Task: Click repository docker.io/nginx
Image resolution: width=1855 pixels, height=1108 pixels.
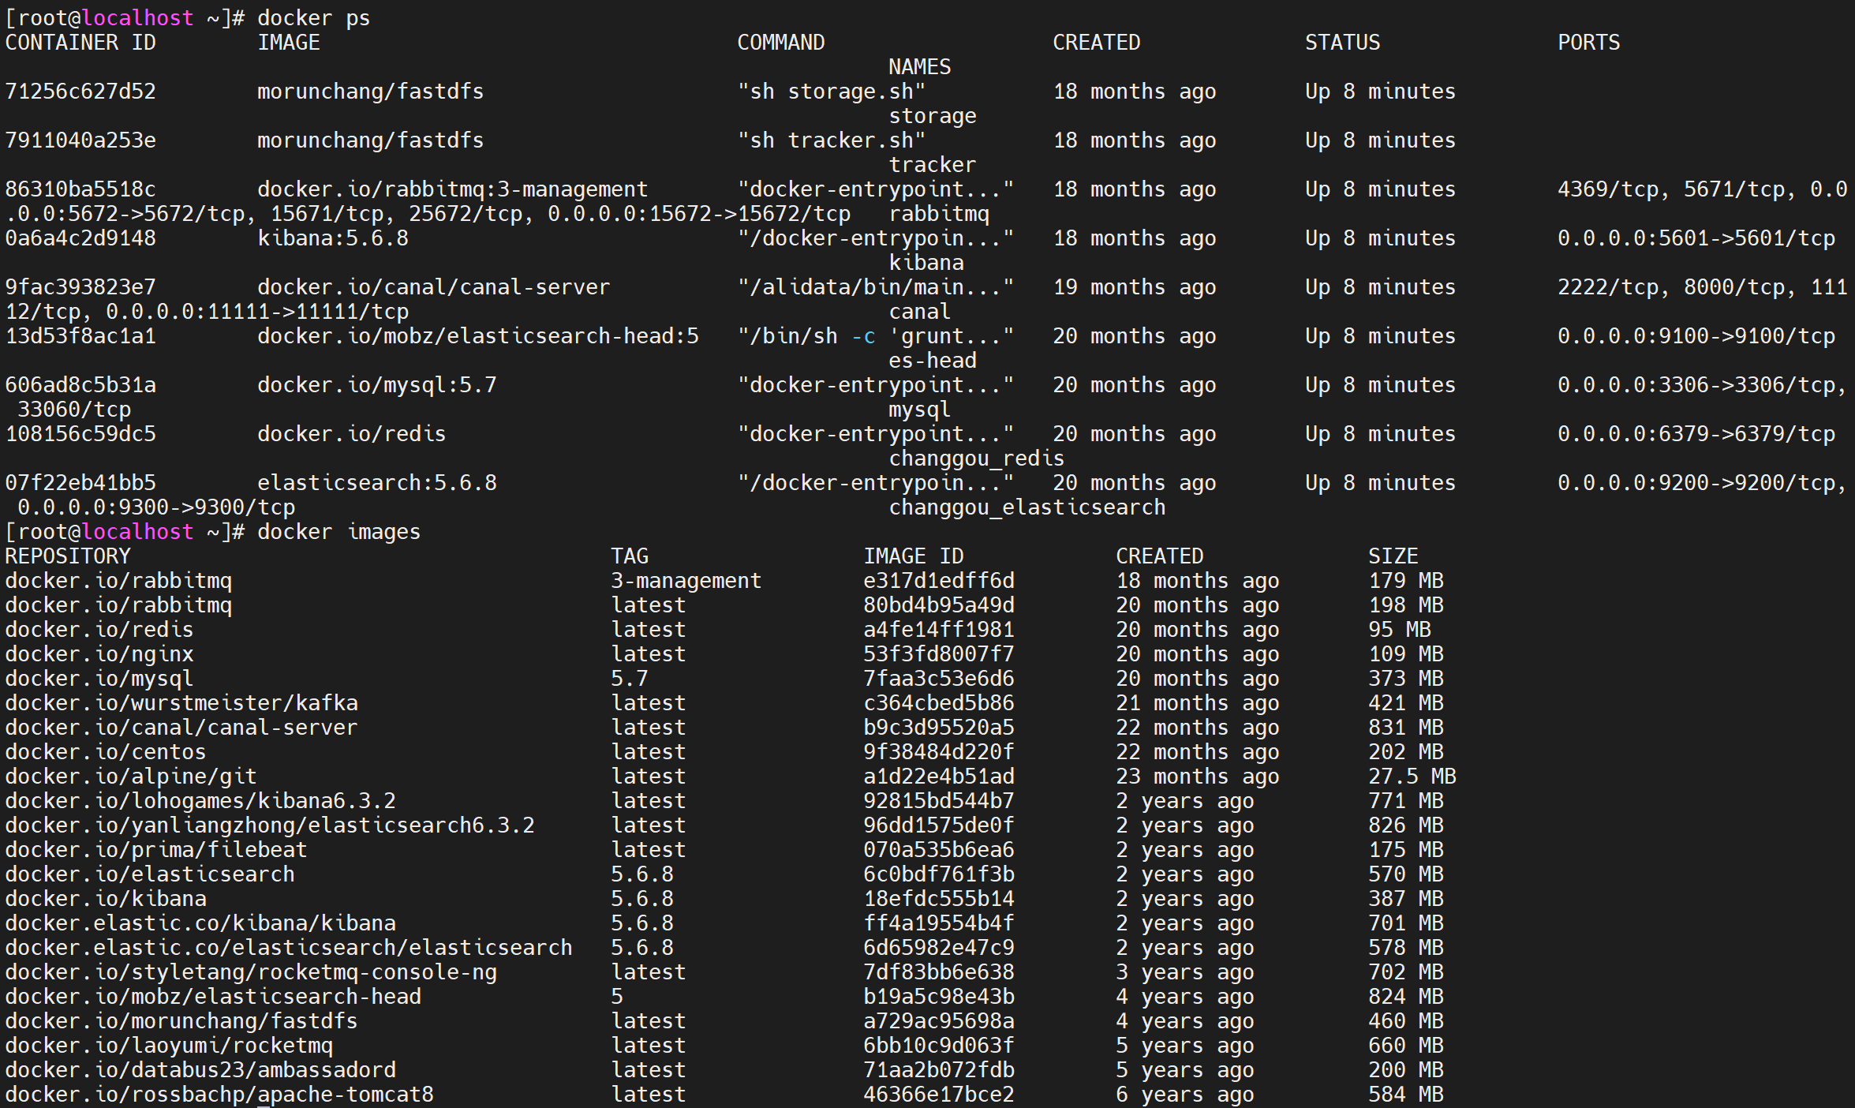Action: coord(99,654)
